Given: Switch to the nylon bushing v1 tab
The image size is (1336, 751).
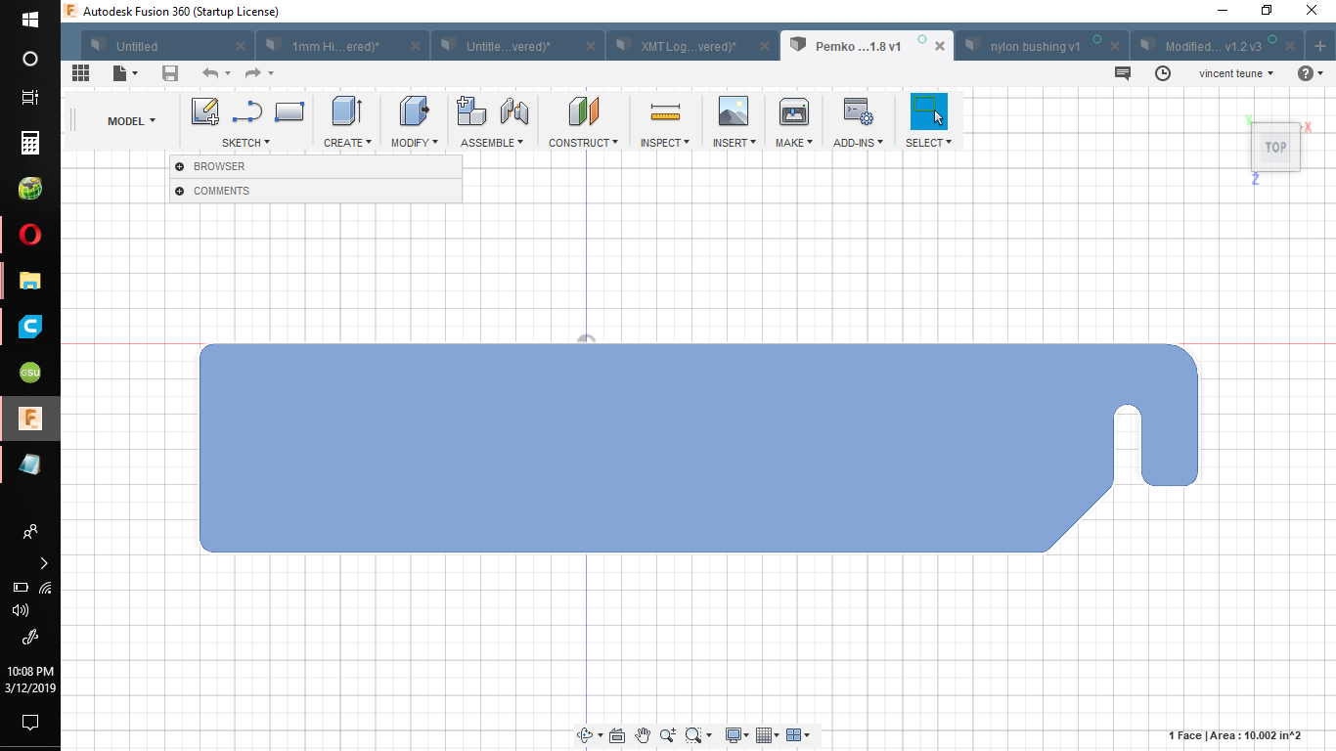Looking at the screenshot, I should click(1035, 46).
